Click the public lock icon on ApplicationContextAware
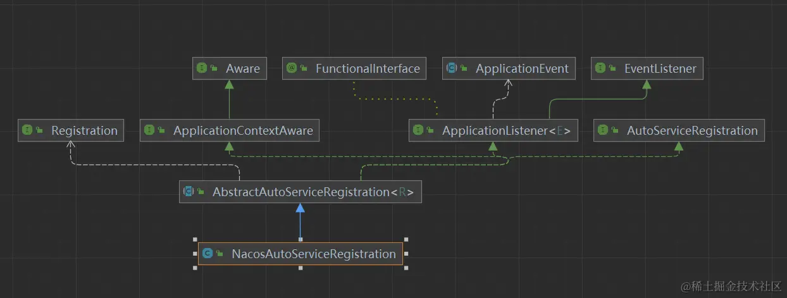The width and height of the screenshot is (787, 298). click(x=163, y=130)
